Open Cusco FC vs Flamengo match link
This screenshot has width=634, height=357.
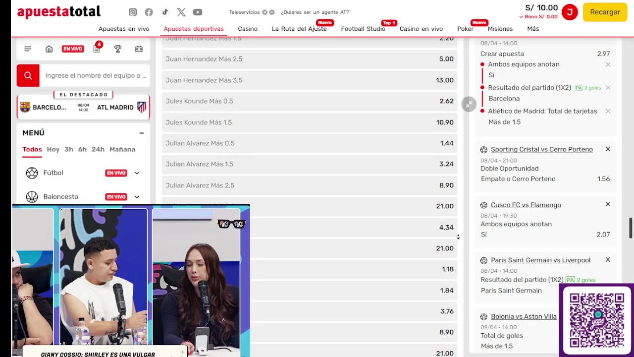(x=526, y=205)
